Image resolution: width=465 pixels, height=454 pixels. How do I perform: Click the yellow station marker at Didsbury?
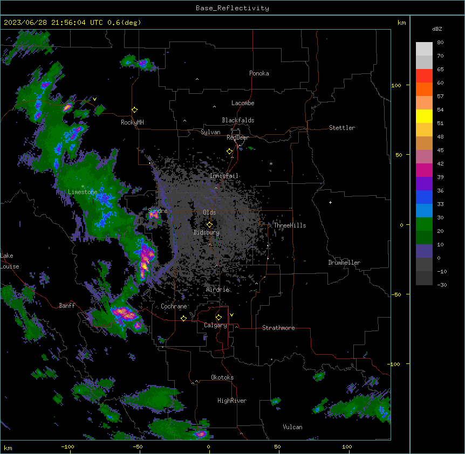(209, 225)
